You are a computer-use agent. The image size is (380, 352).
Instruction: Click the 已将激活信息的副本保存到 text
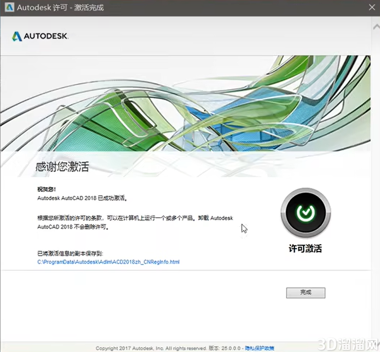pos(70,253)
